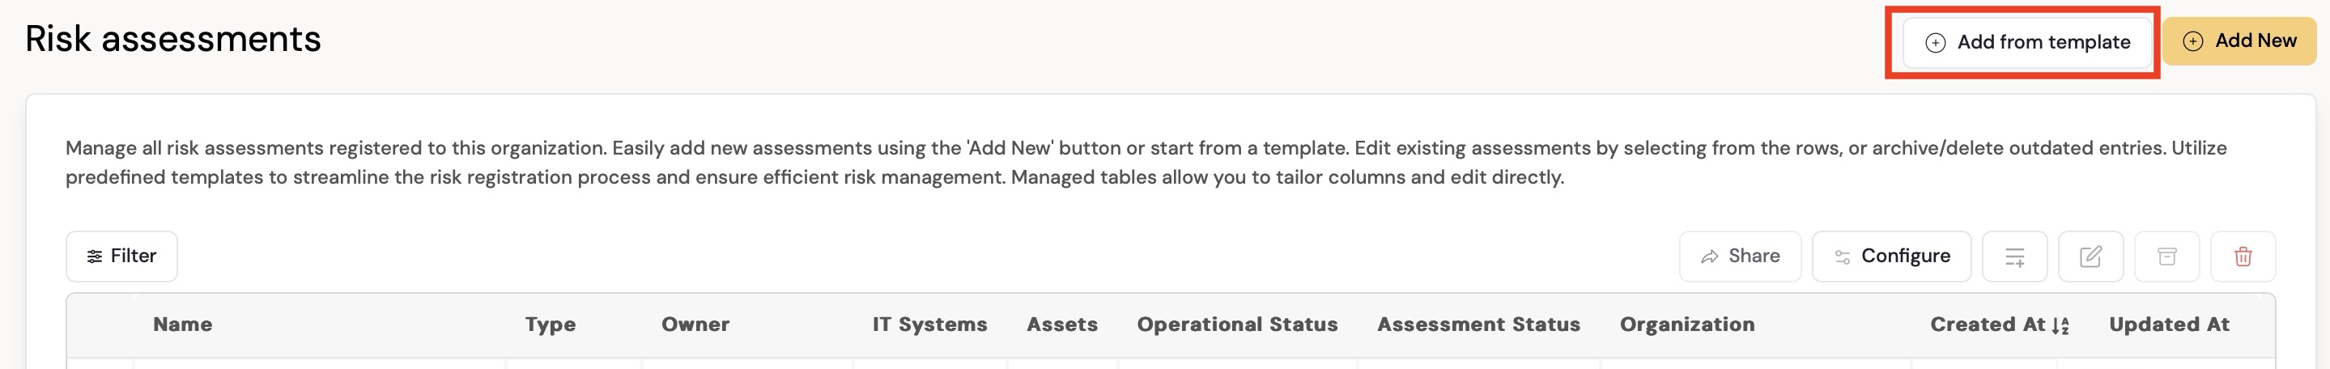This screenshot has width=2330, height=369.
Task: Click the Add from template button
Action: point(2026,41)
